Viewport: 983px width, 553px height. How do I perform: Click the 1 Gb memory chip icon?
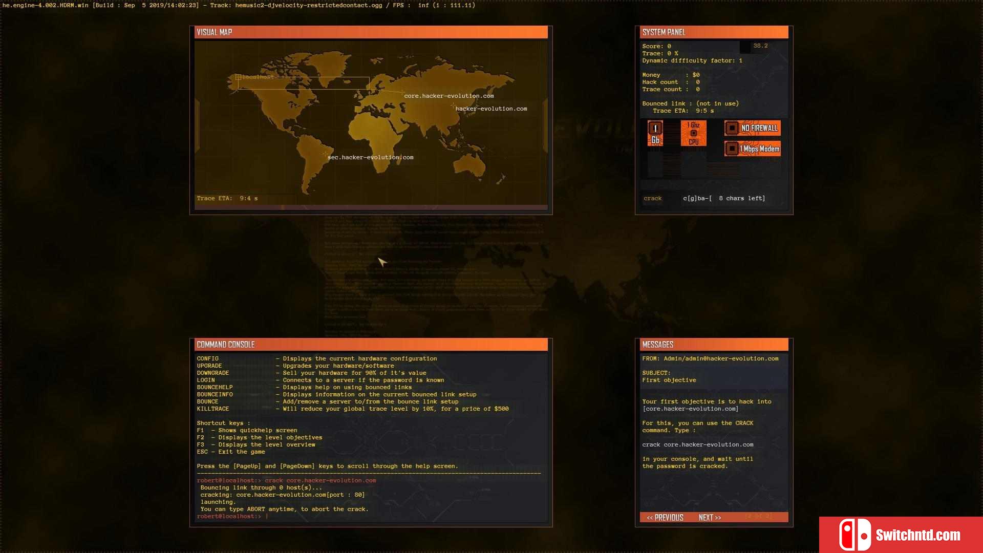(x=655, y=134)
